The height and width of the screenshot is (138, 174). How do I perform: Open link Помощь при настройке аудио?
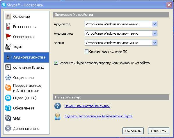(x=87, y=106)
